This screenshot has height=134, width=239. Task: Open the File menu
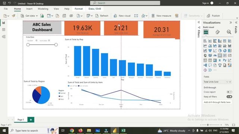6,9
